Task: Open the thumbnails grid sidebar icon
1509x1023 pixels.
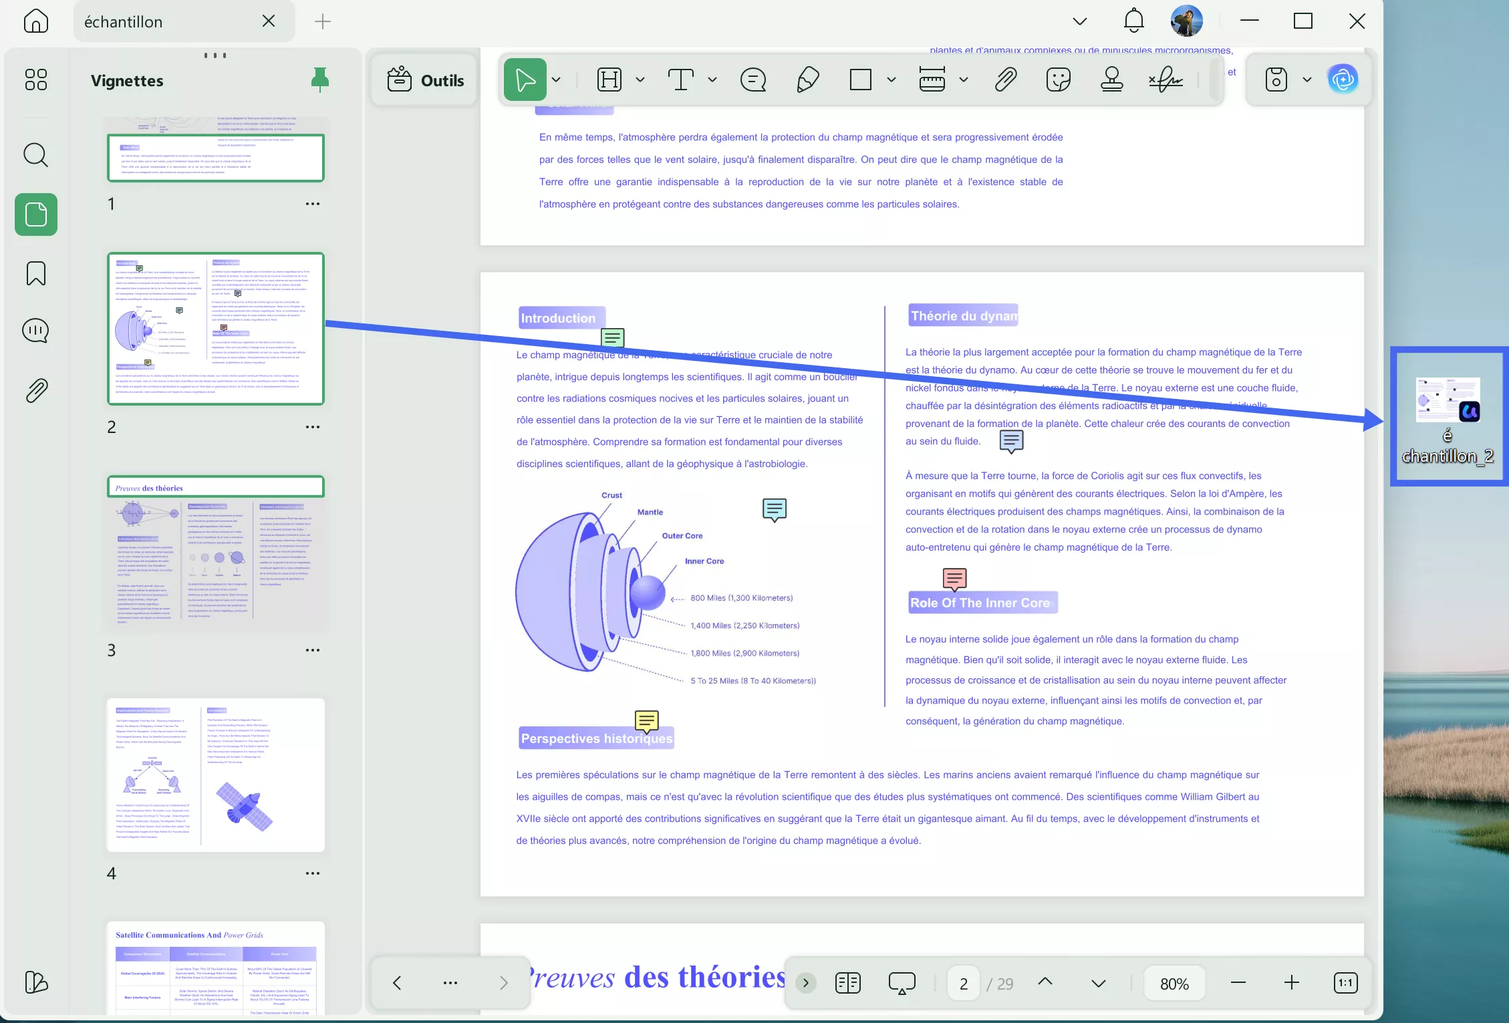Action: [x=35, y=80]
